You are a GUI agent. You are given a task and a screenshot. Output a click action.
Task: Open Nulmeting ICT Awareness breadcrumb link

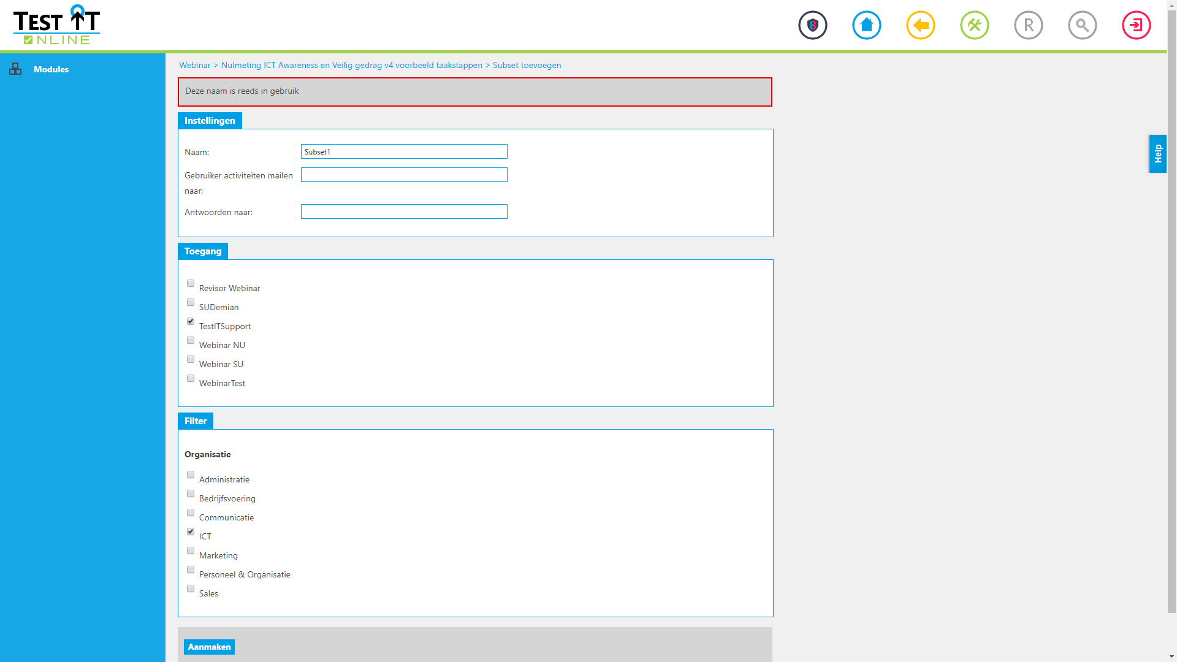351,65
